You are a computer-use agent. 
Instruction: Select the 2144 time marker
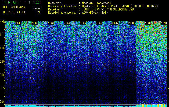(67, 23)
